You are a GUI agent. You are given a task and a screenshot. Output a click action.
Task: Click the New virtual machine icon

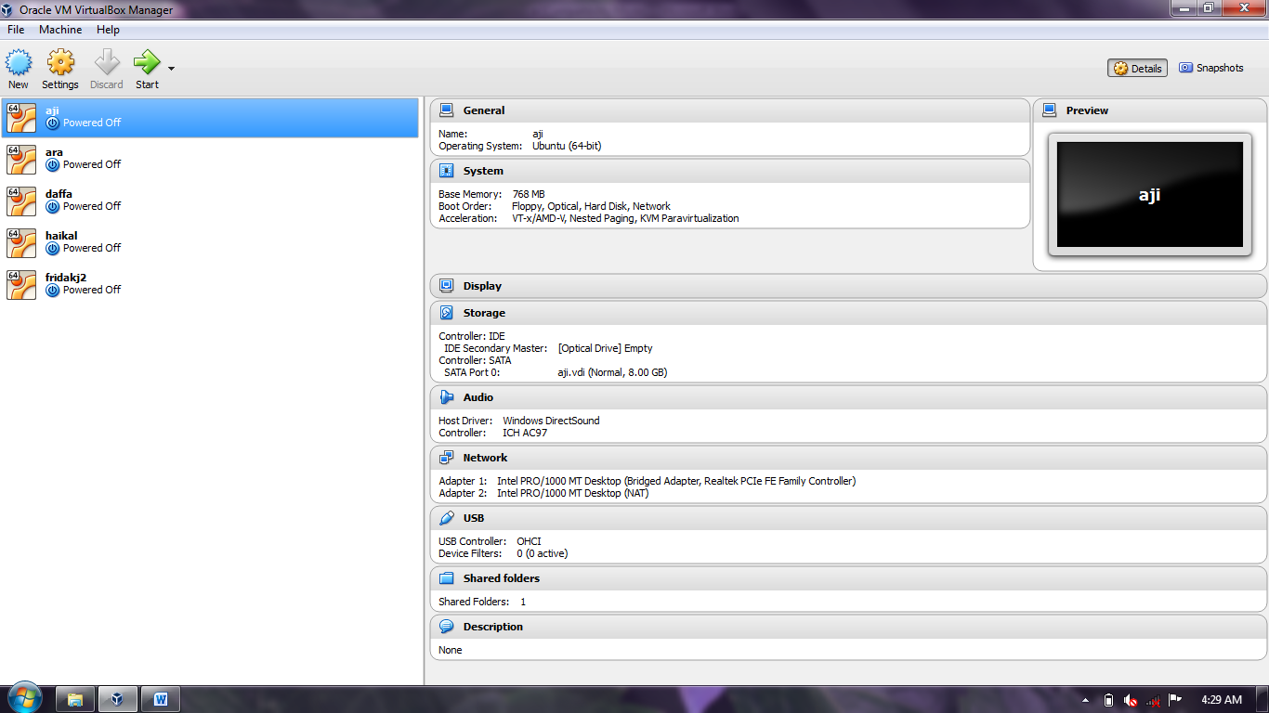click(19, 63)
